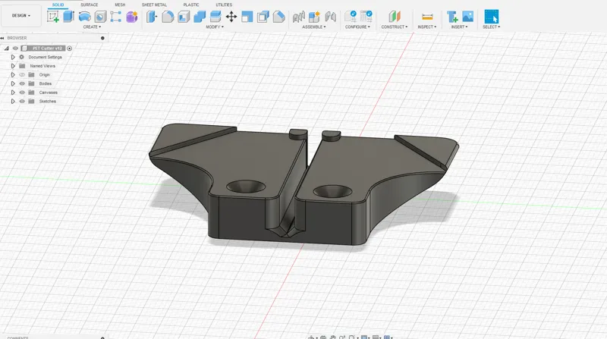
Task: Open the Design workspace dropdown
Action: 21,15
